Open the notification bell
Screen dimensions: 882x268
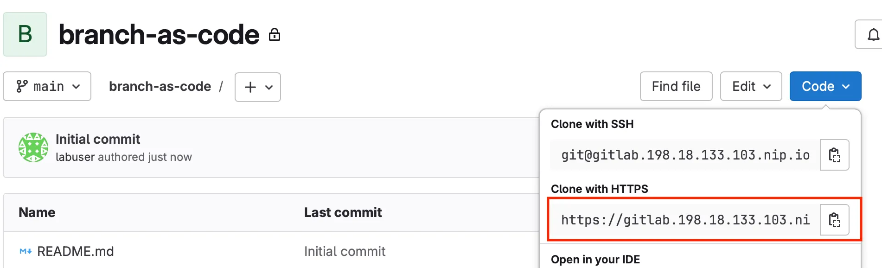tap(874, 34)
